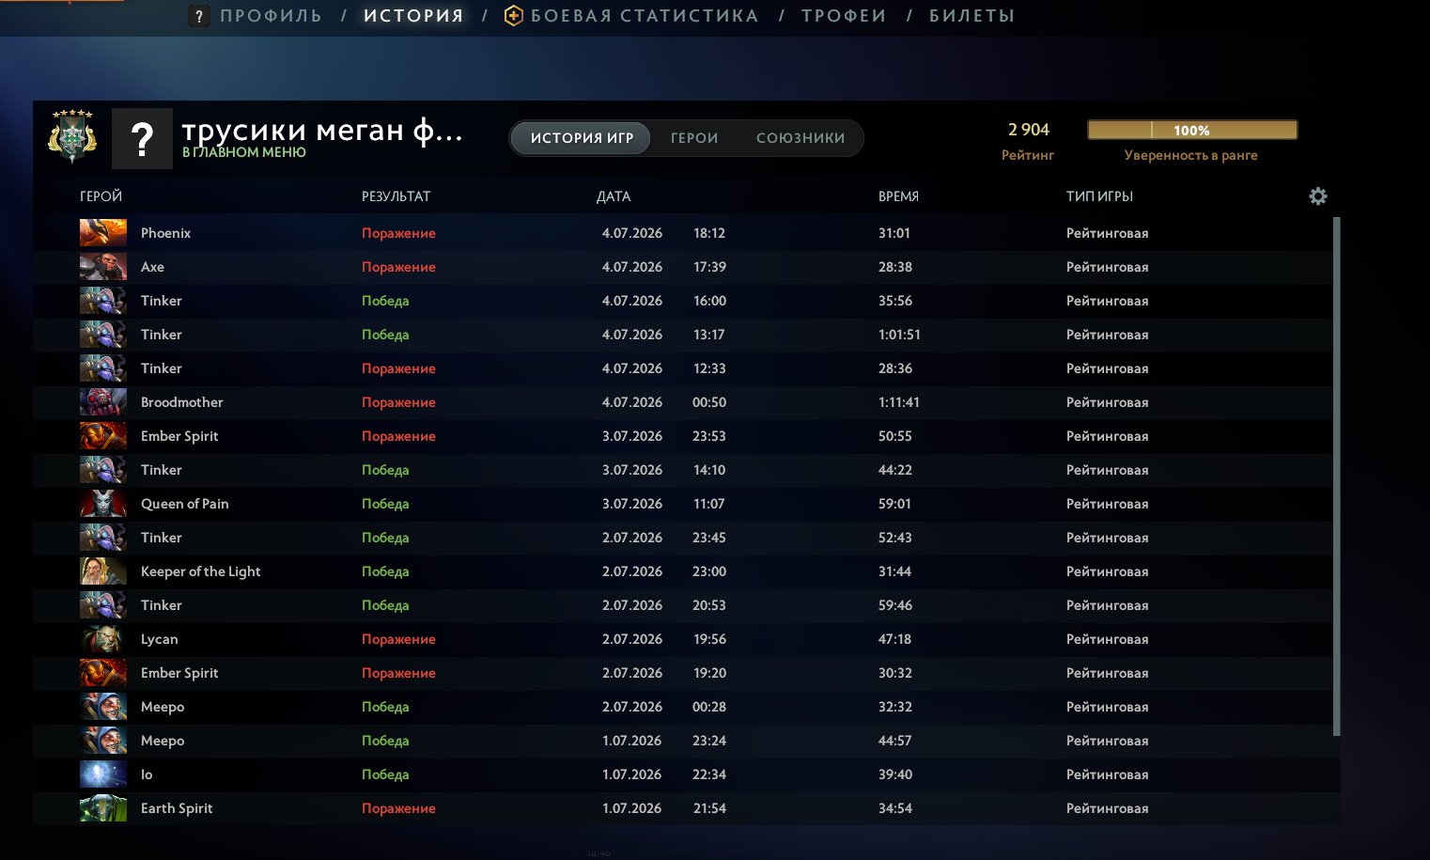Click the Earth Spirit hero portrait
1430x860 pixels.
pyautogui.click(x=103, y=808)
